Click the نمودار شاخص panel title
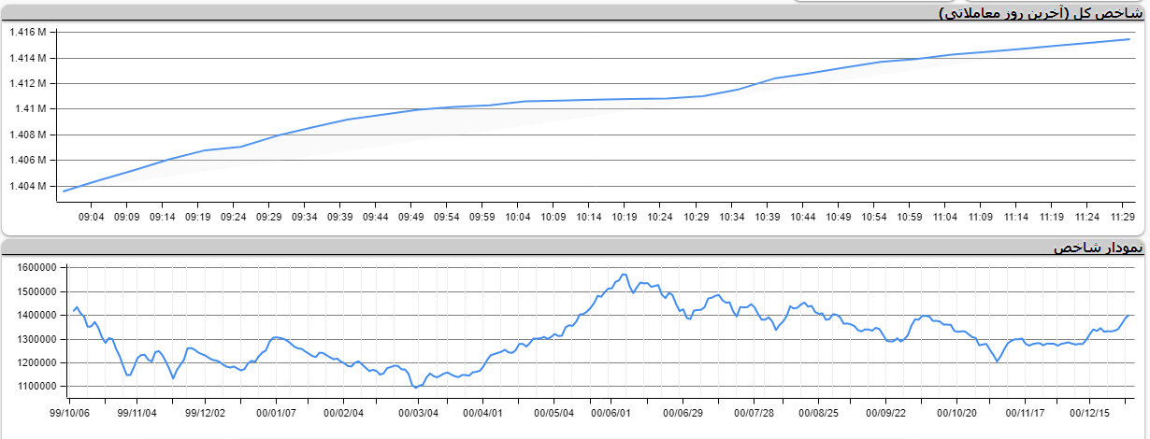This screenshot has width=1150, height=439. pyautogui.click(x=1098, y=248)
